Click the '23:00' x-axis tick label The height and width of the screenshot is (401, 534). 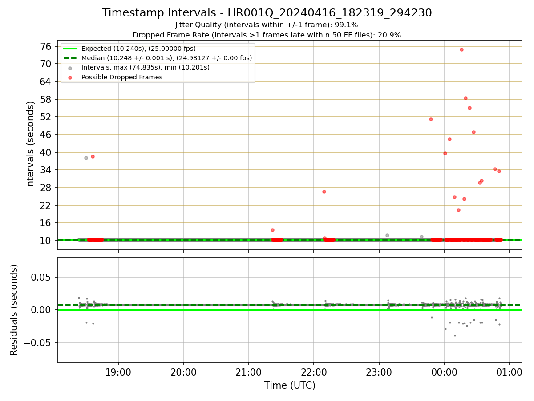(379, 372)
